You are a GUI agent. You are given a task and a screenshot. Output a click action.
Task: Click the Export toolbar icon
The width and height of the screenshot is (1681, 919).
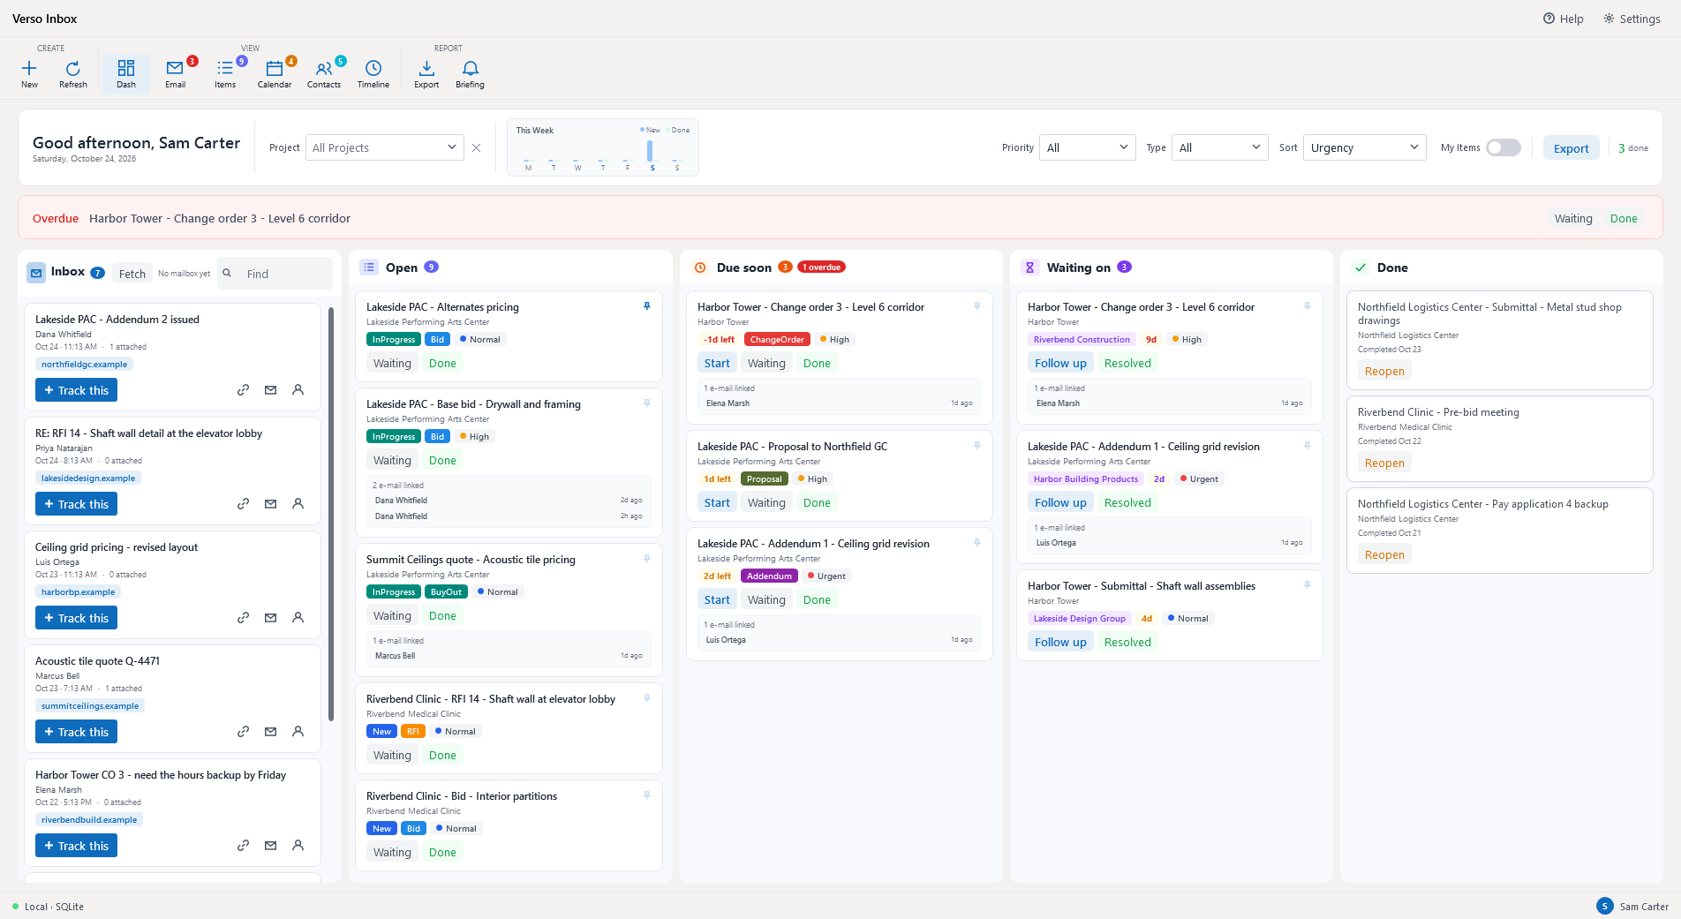pyautogui.click(x=426, y=73)
